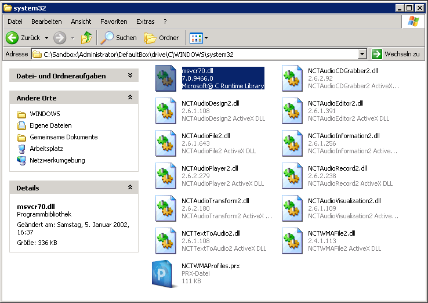Image resolution: width=428 pixels, height=303 pixels.
Task: Select the NCTAudioInformation2.dll file icon
Action: [292, 143]
